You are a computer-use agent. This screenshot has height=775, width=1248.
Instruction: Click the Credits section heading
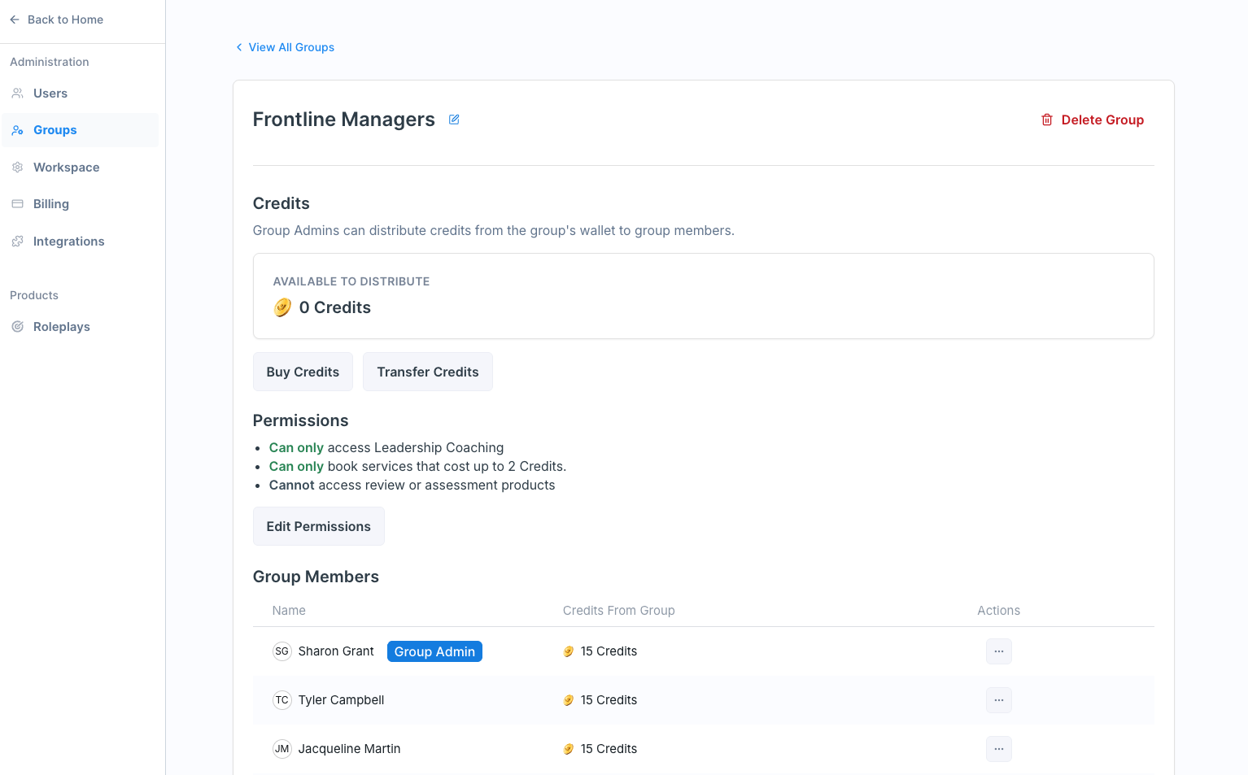pos(281,203)
